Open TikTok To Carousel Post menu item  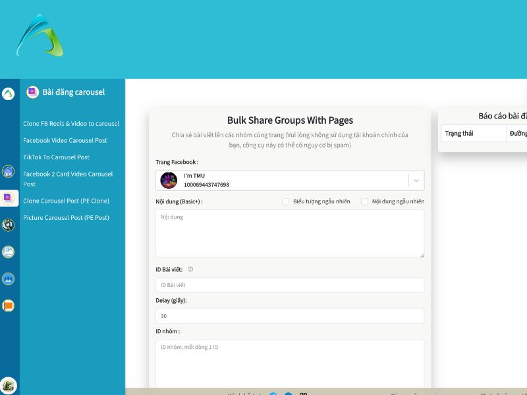tap(56, 157)
